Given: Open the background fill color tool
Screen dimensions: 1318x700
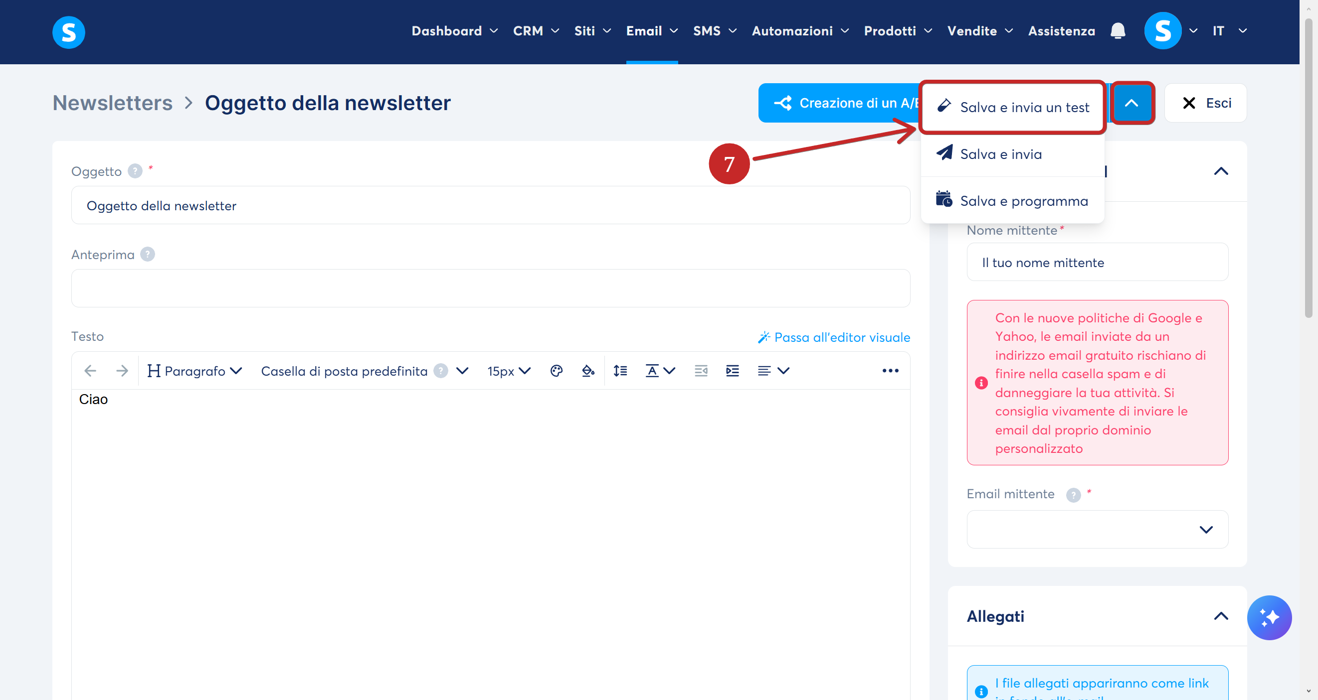Looking at the screenshot, I should (588, 371).
